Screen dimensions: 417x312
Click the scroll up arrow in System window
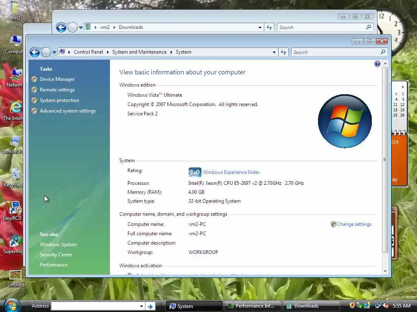tap(385, 64)
